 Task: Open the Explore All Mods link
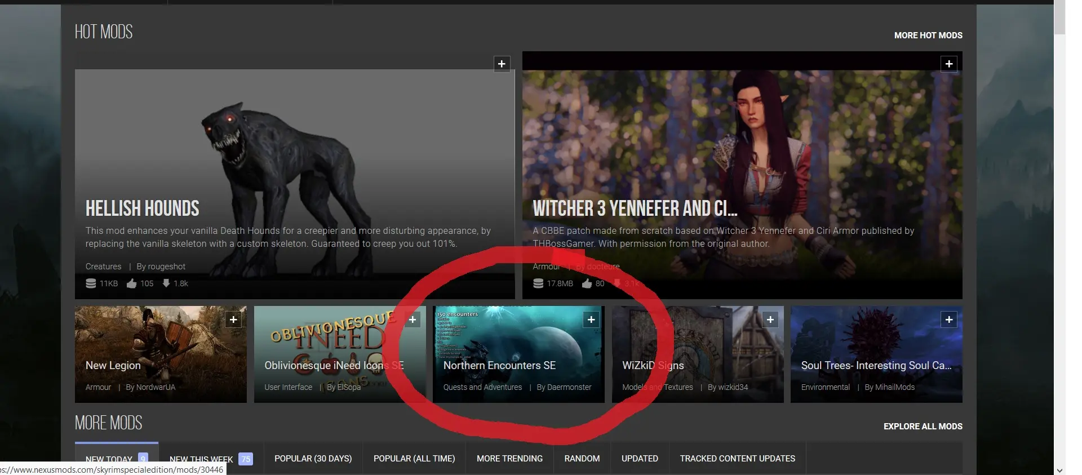click(x=923, y=426)
